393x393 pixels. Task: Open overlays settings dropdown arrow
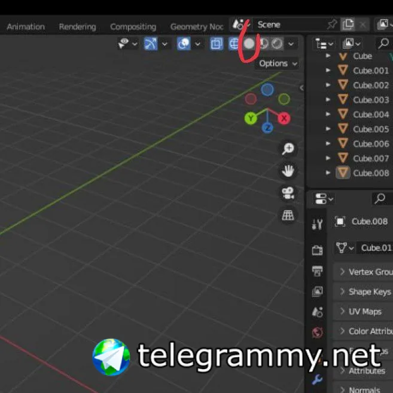point(198,44)
